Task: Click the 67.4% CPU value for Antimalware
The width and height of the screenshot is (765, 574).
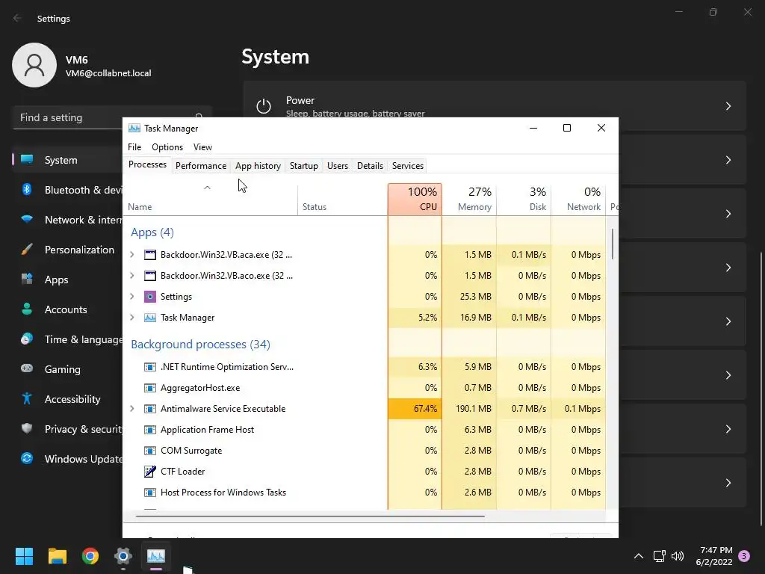Action: [415, 409]
